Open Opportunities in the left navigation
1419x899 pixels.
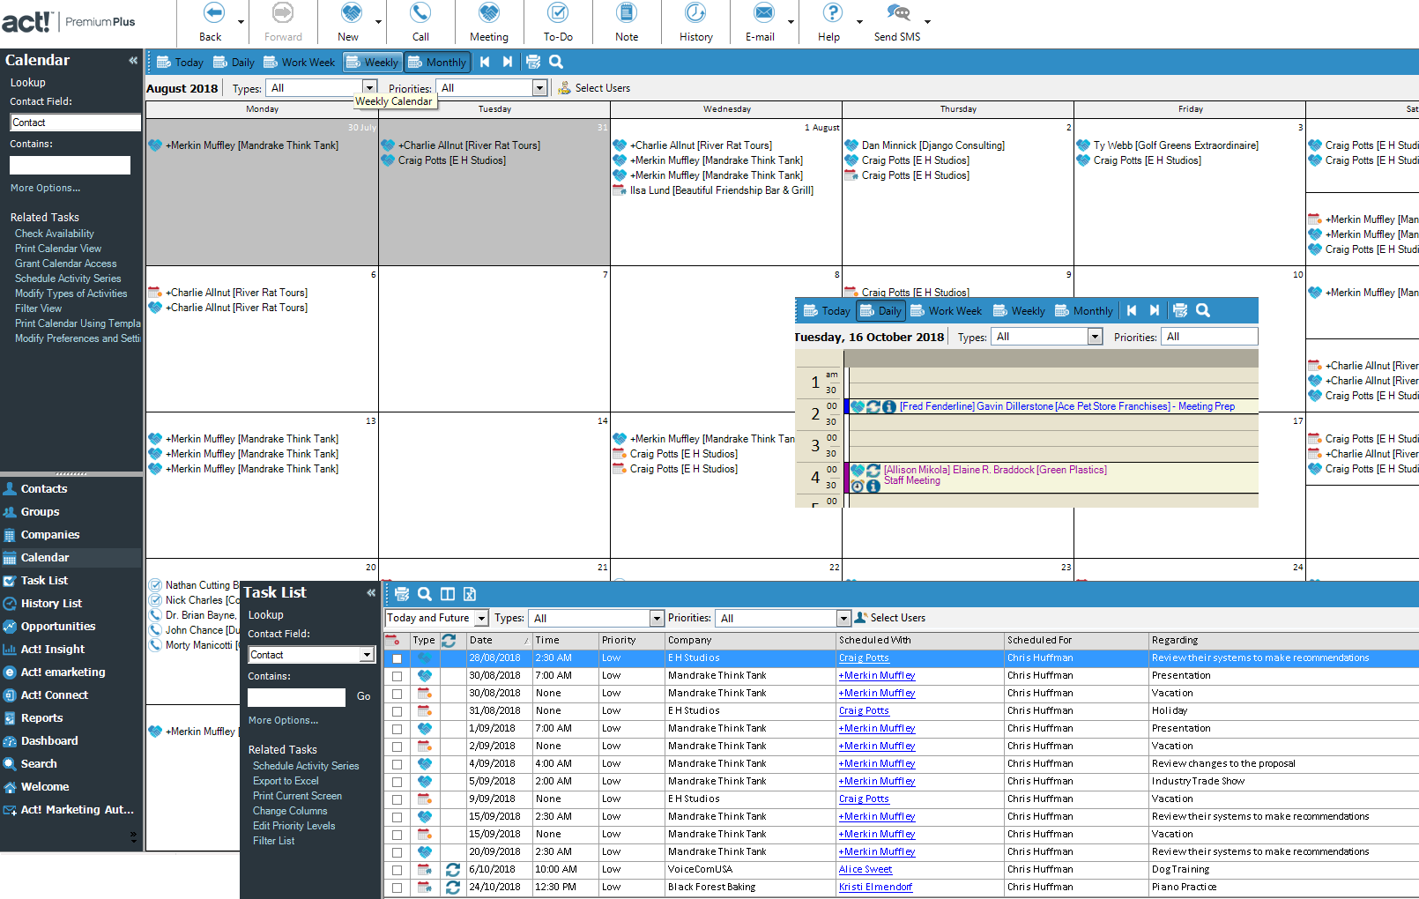pyautogui.click(x=58, y=627)
